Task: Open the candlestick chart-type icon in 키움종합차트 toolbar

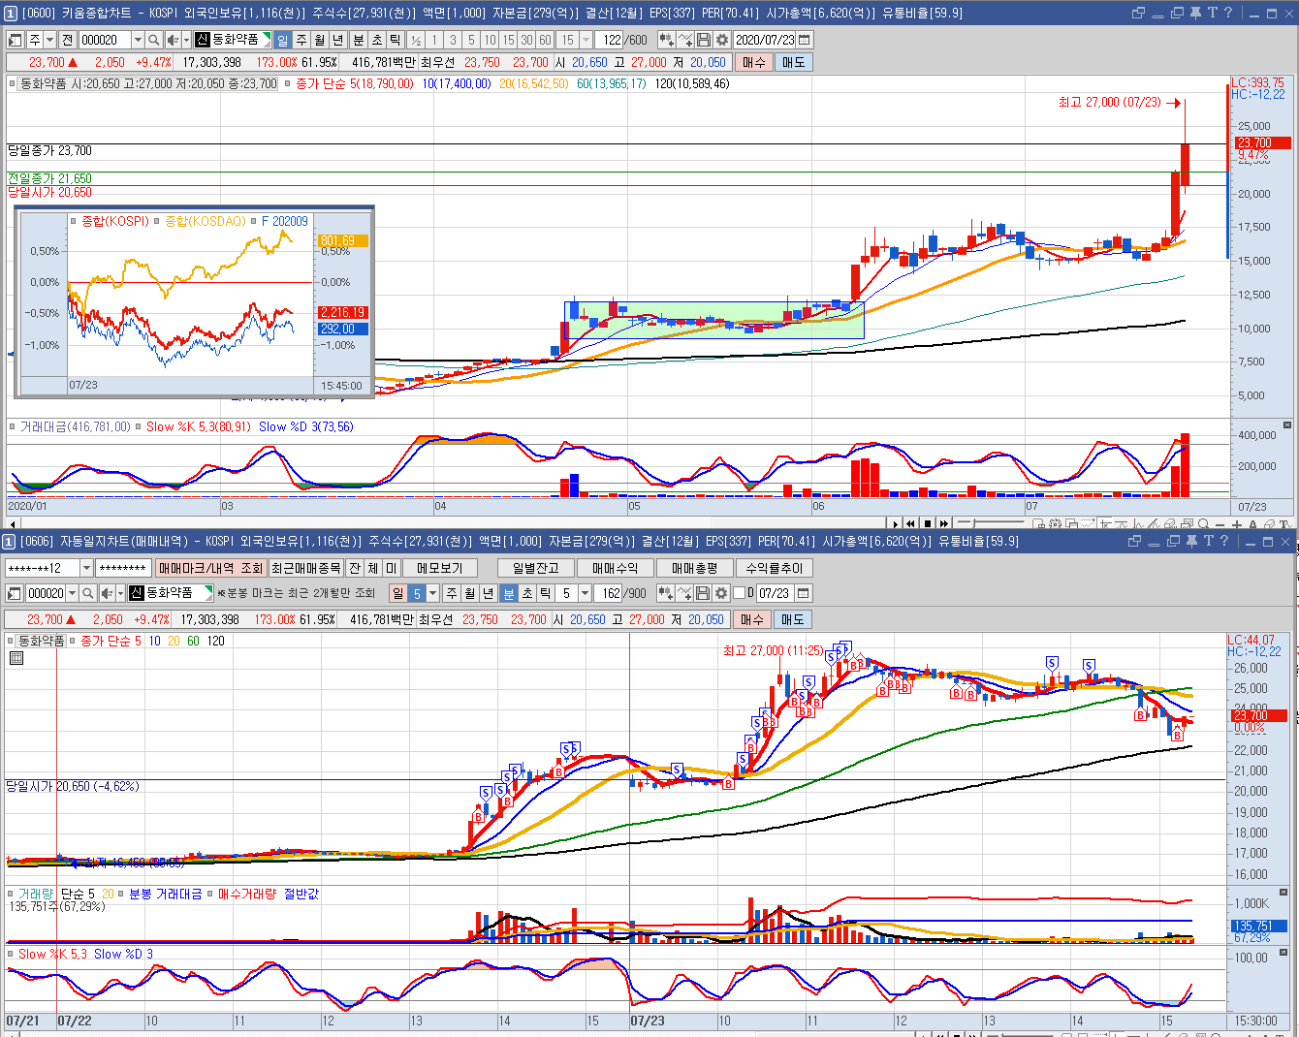Action: (x=667, y=40)
